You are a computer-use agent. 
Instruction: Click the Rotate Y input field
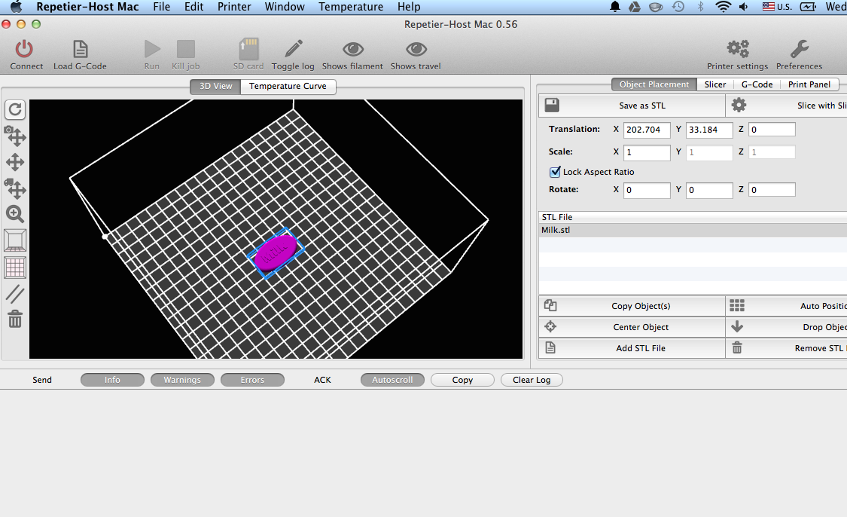coord(709,190)
